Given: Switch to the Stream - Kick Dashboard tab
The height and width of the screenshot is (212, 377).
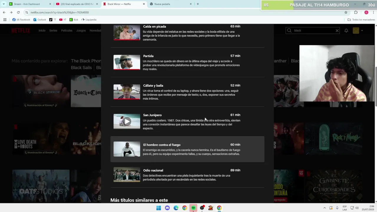Looking at the screenshot, I should [30, 4].
